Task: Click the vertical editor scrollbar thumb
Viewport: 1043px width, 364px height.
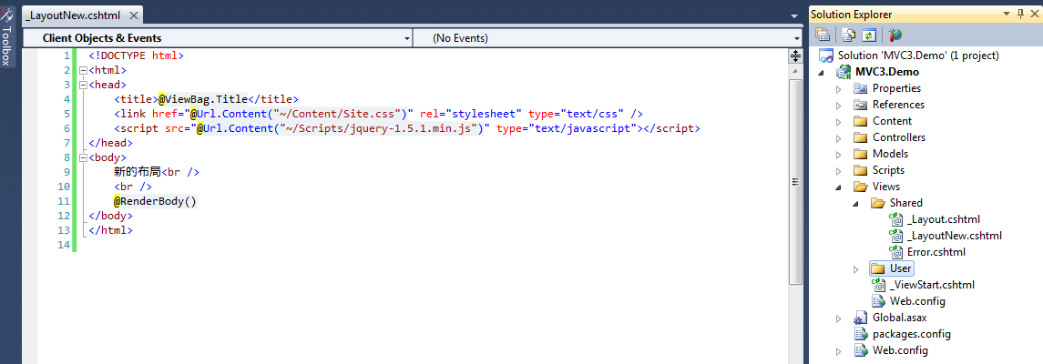Action: click(794, 181)
